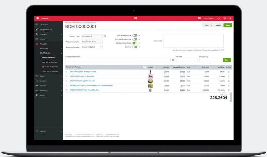Image resolution: width=267 pixels, height=157 pixels.
Task: Click the drag handle of BRANDEDBEERBOX row
Action: pyautogui.click(x=67, y=85)
